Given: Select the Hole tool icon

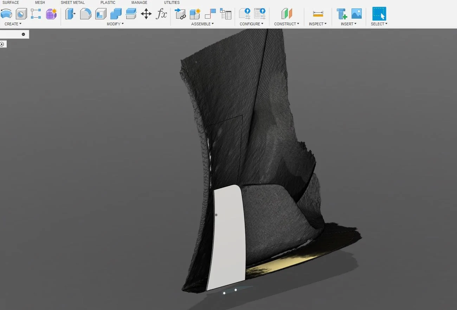Looking at the screenshot, I should [21, 14].
